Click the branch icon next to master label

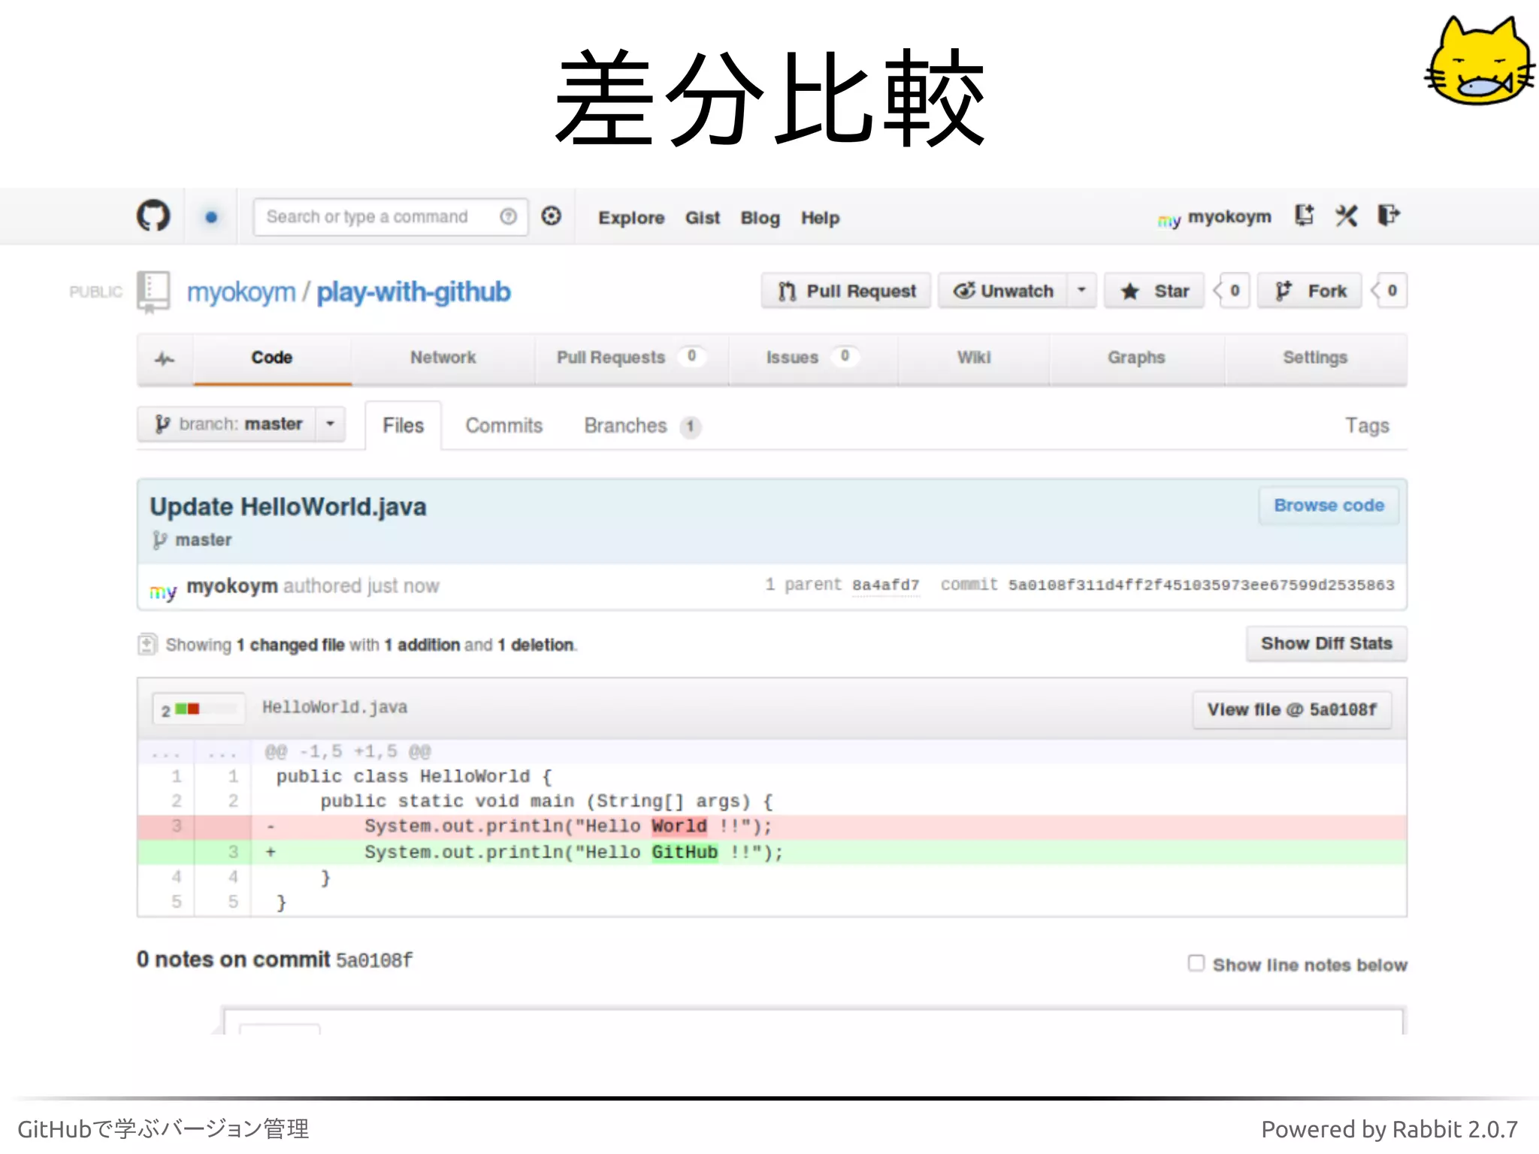pyautogui.click(x=159, y=540)
